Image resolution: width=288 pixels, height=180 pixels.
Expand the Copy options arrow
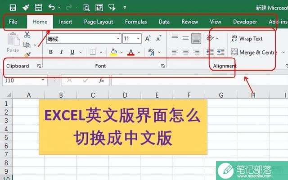click(x=35, y=45)
